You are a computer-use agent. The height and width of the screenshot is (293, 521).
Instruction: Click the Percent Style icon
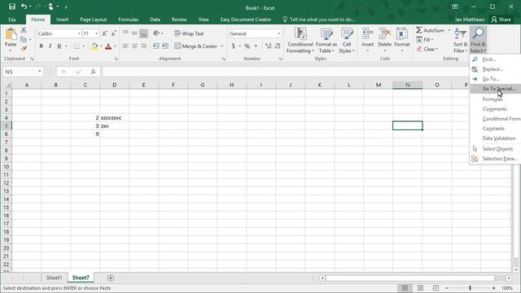(x=247, y=46)
